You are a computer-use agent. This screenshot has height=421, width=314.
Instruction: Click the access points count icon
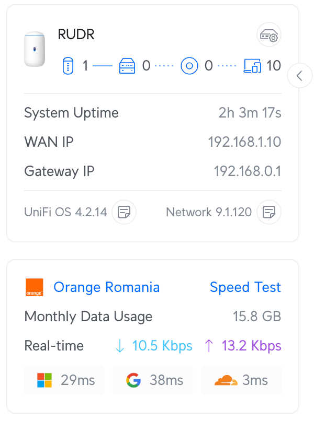pyautogui.click(x=189, y=66)
